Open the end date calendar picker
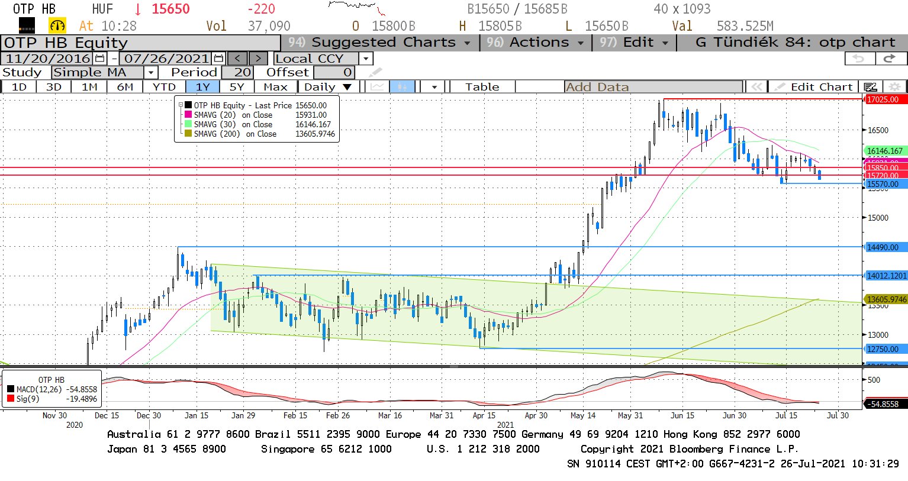Viewport: 908px width, 481px height. 218,59
